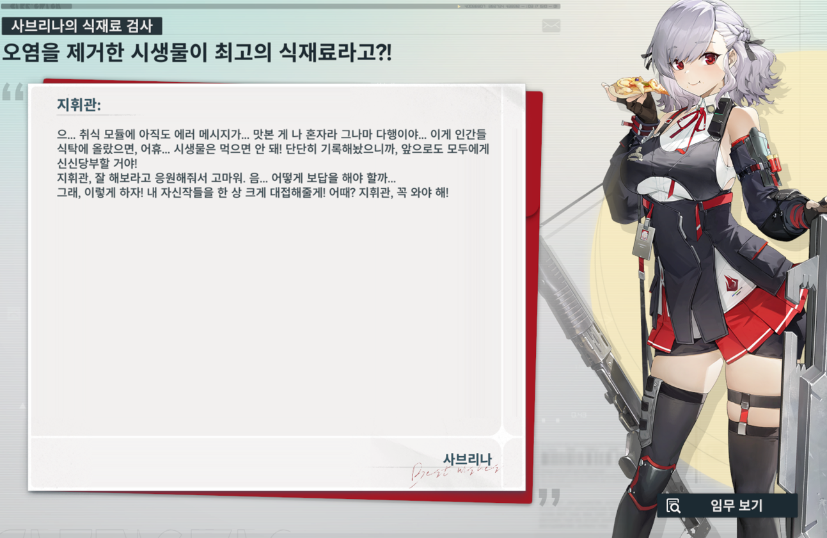Click the red envelope edge behind letter

point(535,294)
